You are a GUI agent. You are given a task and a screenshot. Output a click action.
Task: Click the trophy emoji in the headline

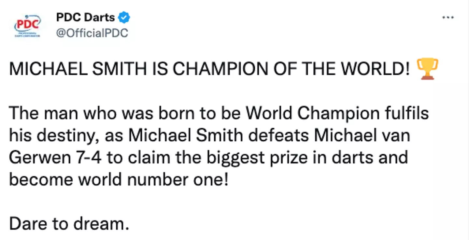click(427, 69)
